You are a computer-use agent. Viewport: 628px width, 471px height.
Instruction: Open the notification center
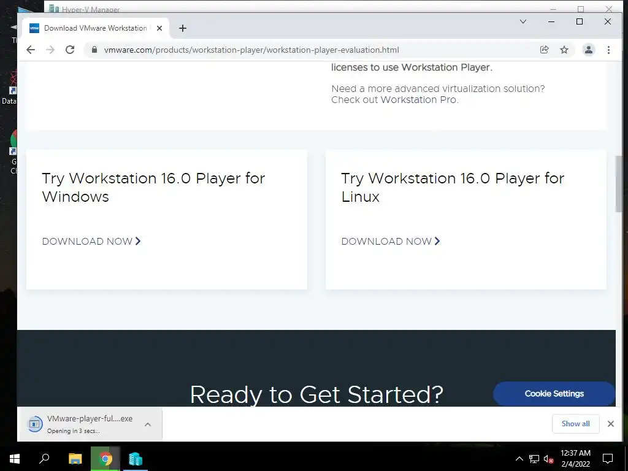coord(608,459)
